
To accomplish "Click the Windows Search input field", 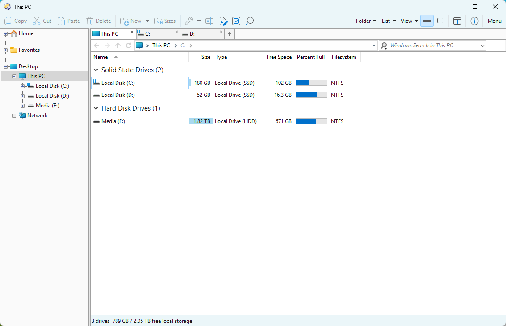I will point(433,46).
